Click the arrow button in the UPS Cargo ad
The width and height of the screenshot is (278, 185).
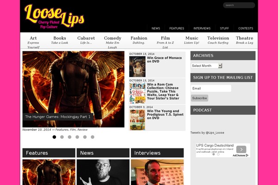coord(241,149)
